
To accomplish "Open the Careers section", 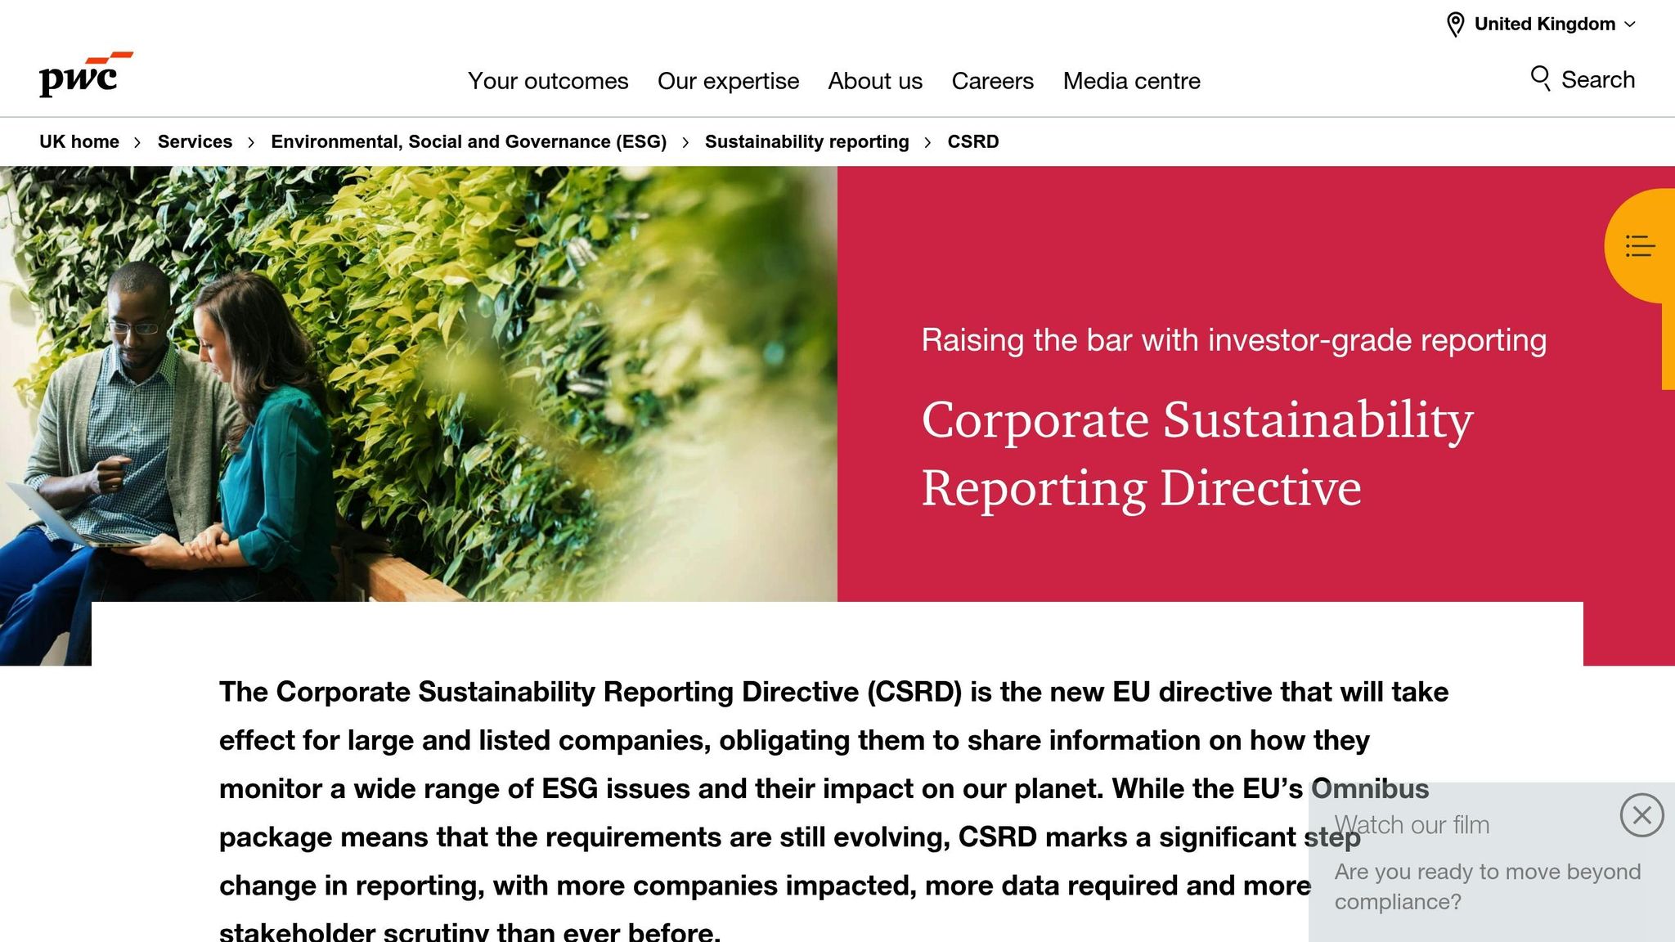I will pos(992,81).
